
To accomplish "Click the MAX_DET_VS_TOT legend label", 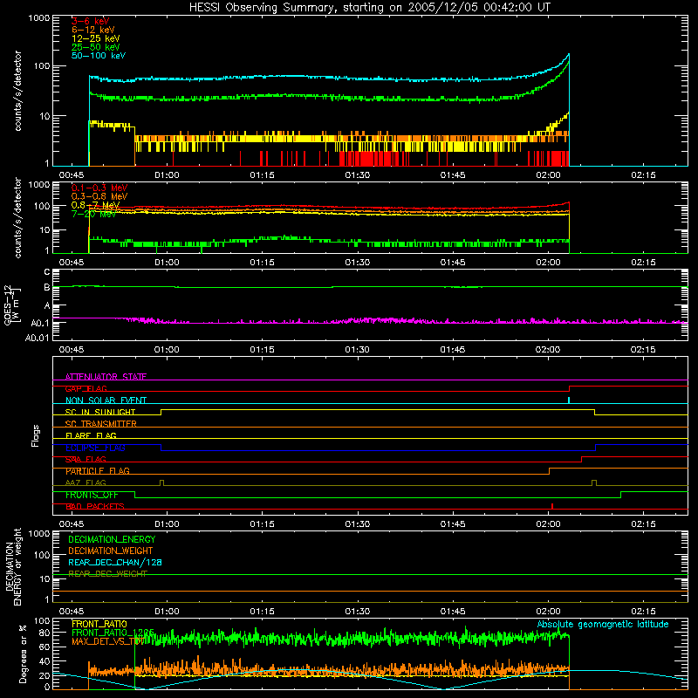I will tap(107, 641).
